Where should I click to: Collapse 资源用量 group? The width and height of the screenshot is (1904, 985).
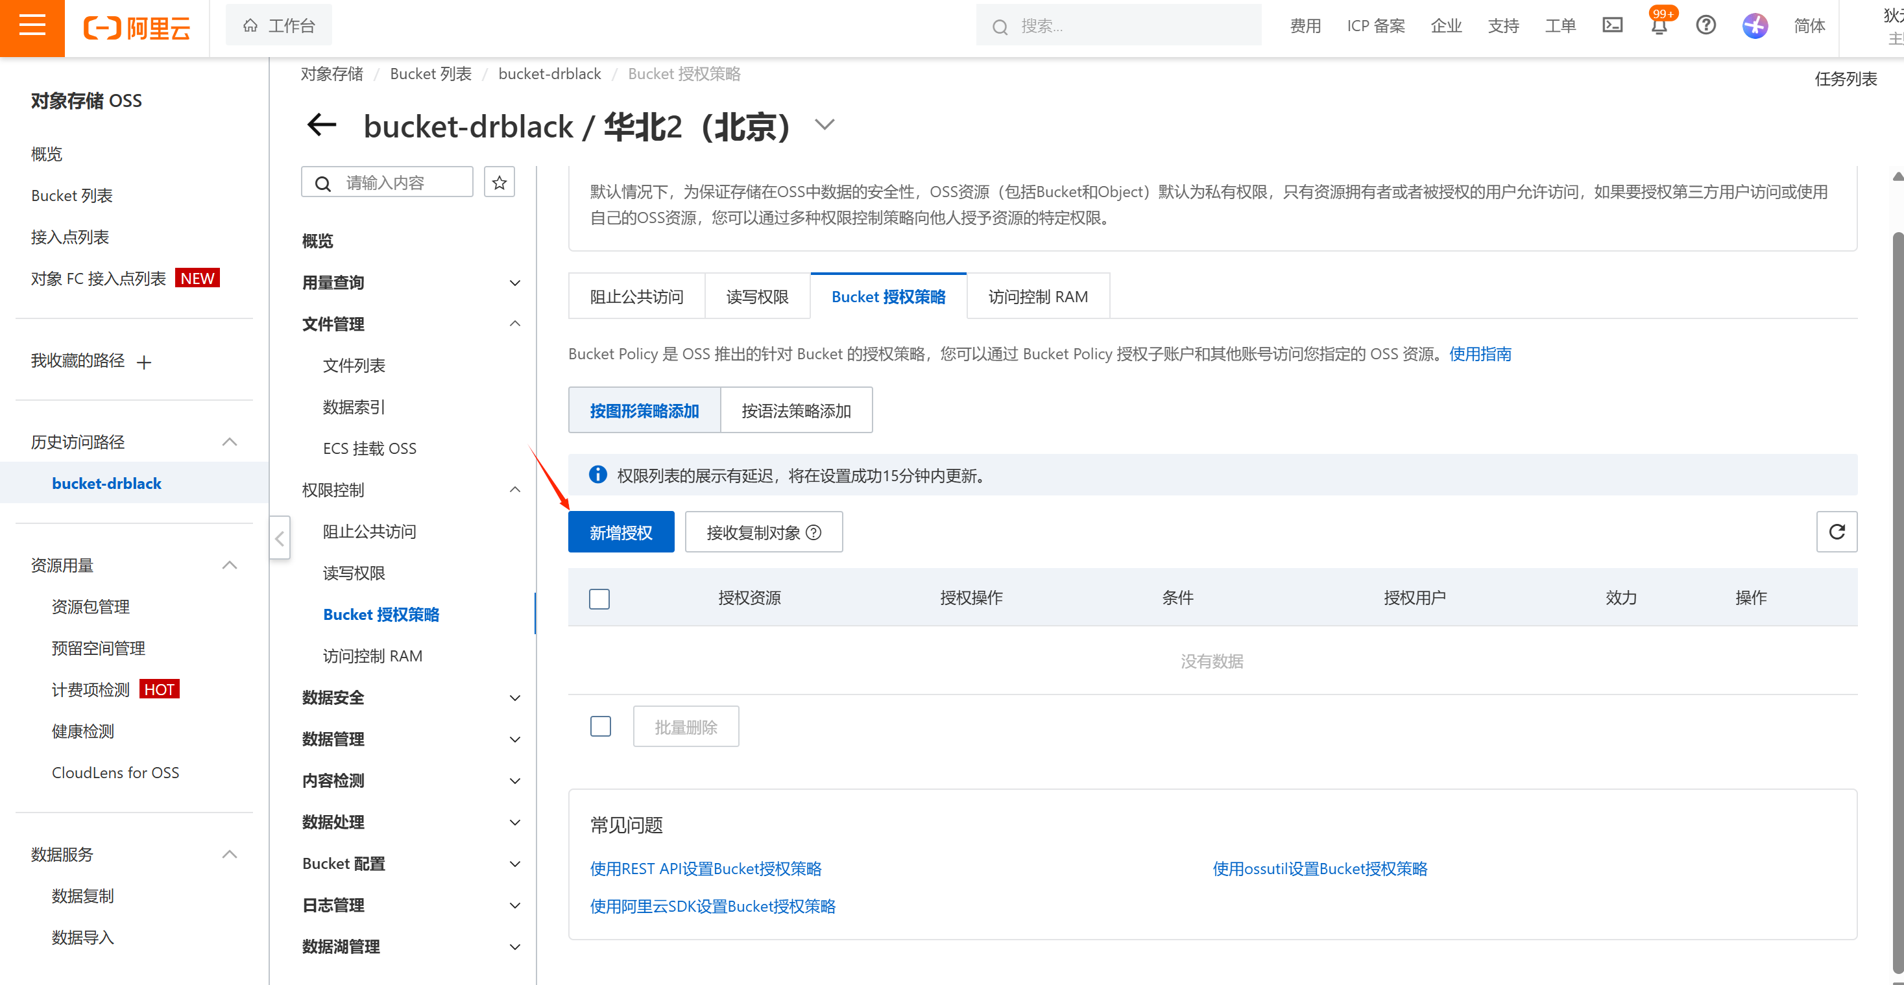[x=230, y=565]
